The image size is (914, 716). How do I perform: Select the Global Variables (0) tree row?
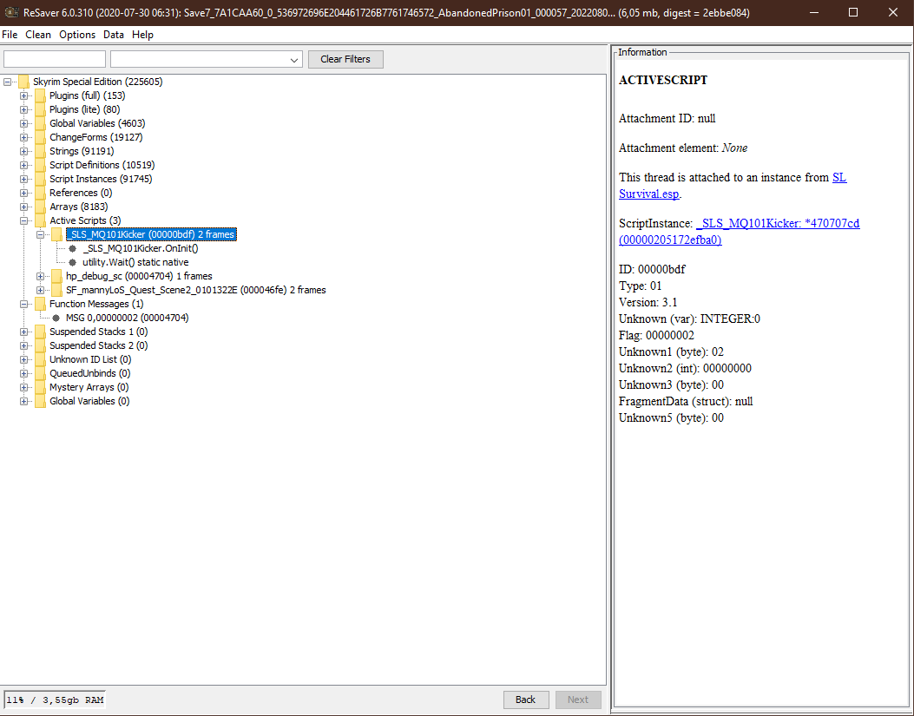click(x=89, y=401)
